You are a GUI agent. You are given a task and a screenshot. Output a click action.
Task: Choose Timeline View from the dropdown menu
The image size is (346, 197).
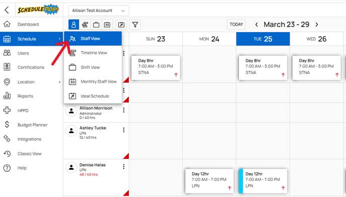[93, 53]
